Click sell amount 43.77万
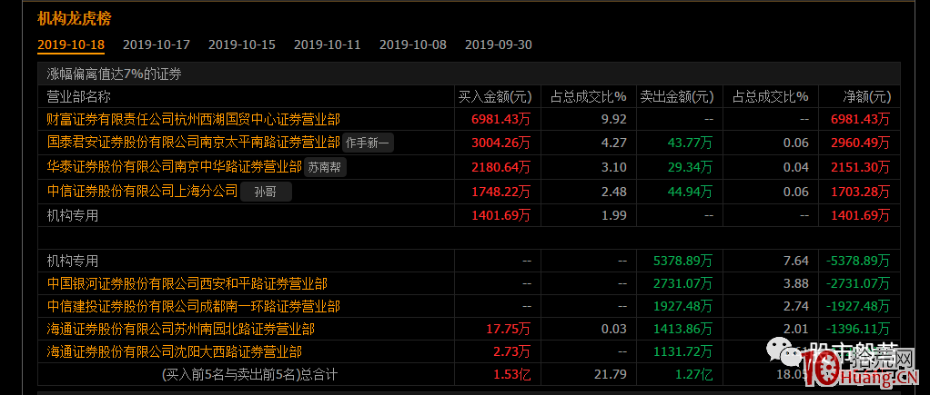The width and height of the screenshot is (930, 395). pyautogui.click(x=691, y=143)
